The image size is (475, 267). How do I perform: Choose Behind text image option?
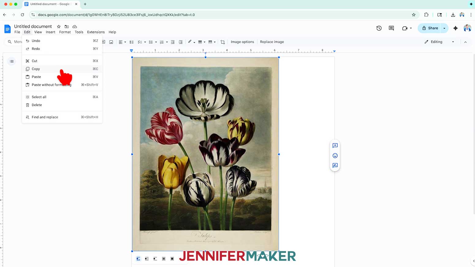[x=164, y=259]
